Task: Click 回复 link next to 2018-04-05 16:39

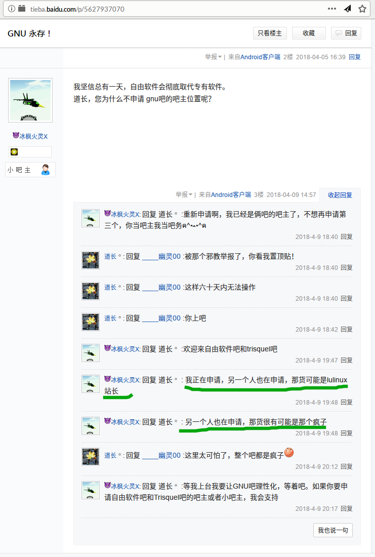Action: coord(355,57)
